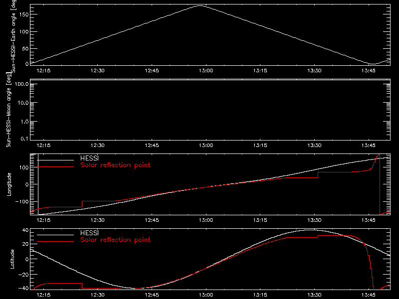Select the white HESSI legend line in Latitude panel
The width and height of the screenshot is (399, 299).
pyautogui.click(x=55, y=235)
